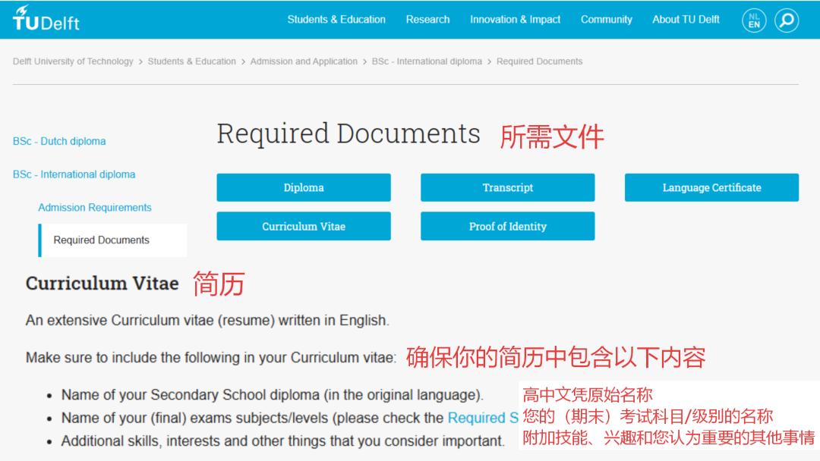Open the Students & Education menu
This screenshot has width=820, height=461.
tap(336, 20)
